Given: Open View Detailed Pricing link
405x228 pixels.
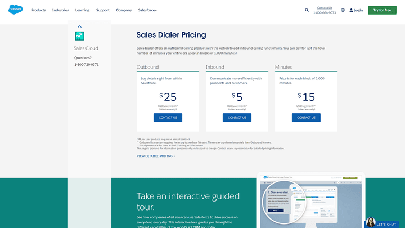Looking at the screenshot, I should click(156, 156).
